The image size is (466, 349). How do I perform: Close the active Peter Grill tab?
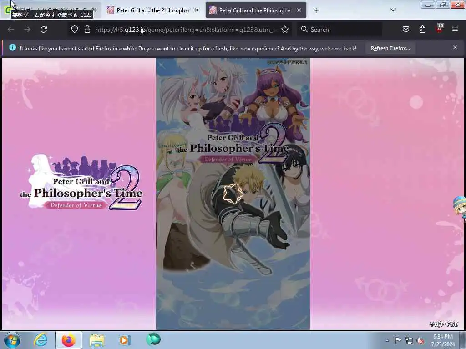click(x=299, y=10)
